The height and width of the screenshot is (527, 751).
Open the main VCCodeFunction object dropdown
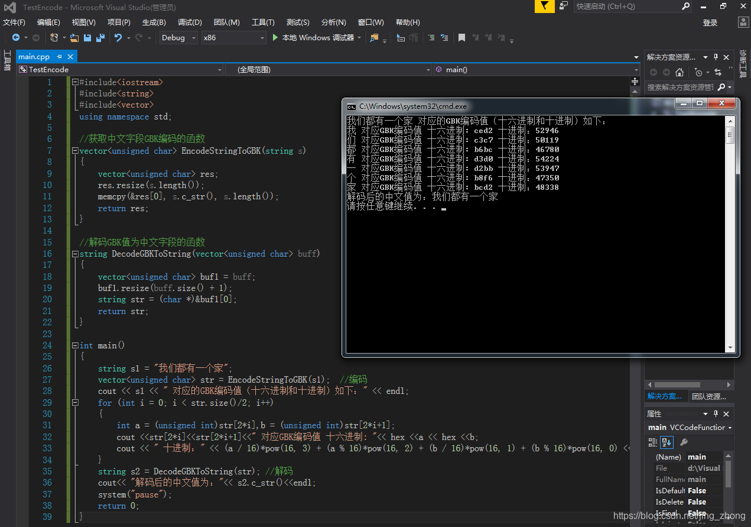pos(690,427)
